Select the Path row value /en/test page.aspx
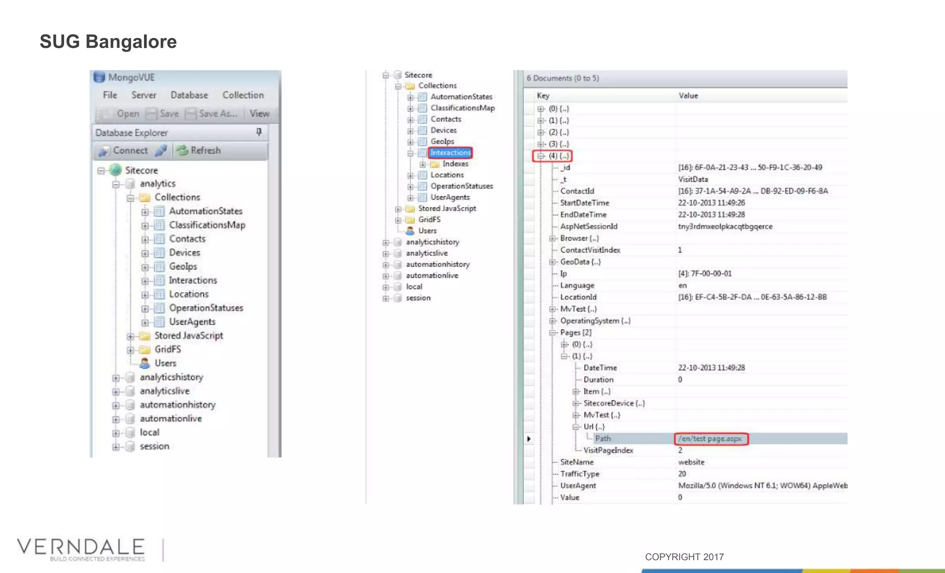 point(710,438)
